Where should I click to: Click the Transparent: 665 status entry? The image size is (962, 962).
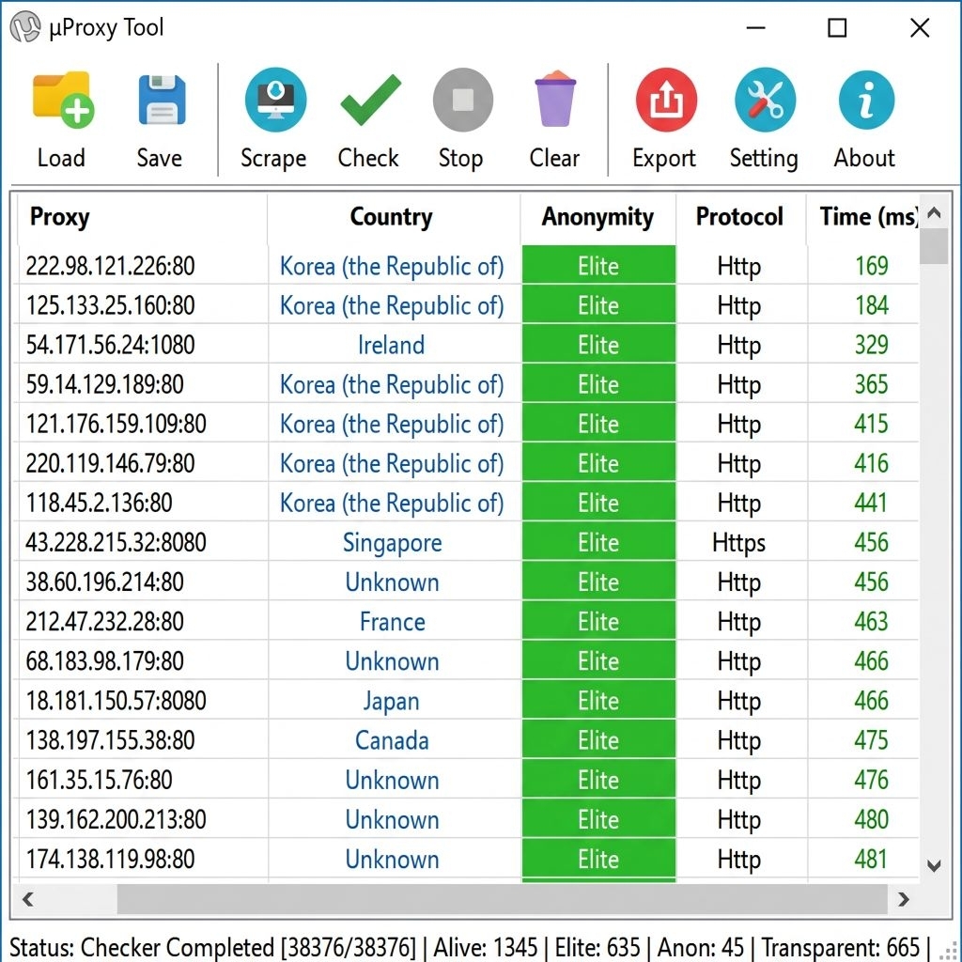click(x=841, y=947)
